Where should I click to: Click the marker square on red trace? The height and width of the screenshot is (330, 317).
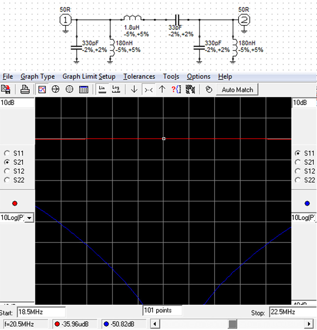(164, 139)
